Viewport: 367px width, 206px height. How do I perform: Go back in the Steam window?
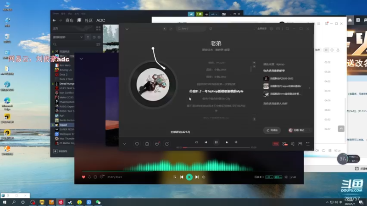54,21
